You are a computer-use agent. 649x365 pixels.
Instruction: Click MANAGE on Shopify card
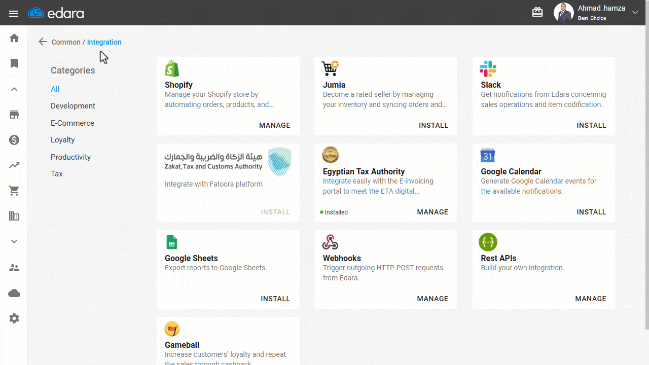pos(275,125)
